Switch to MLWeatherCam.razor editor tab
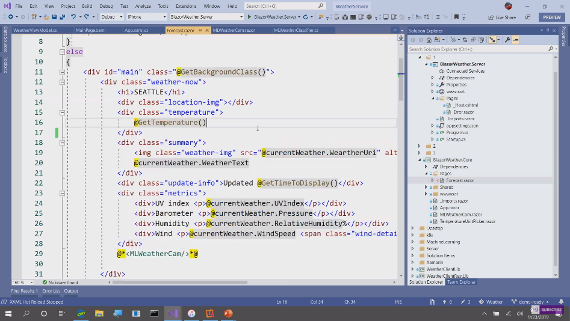 point(234,30)
